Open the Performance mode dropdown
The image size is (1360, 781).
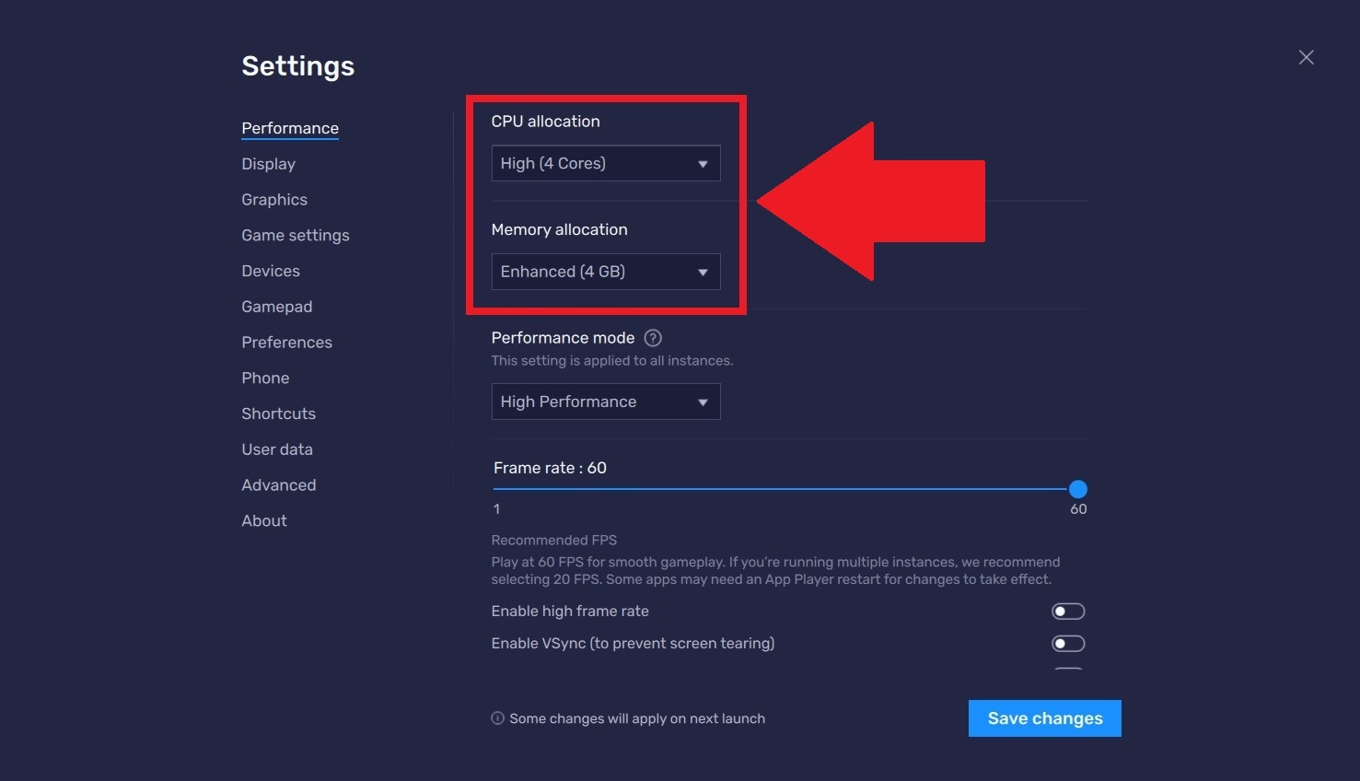coord(605,402)
